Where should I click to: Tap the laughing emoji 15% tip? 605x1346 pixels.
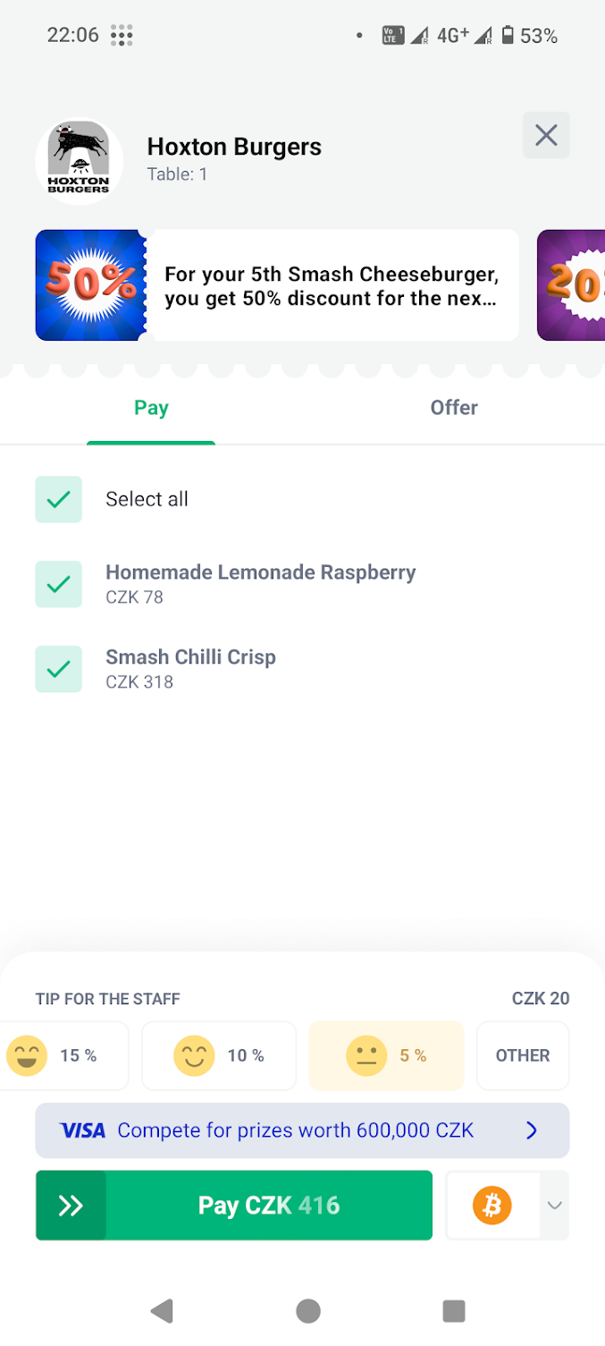(x=63, y=1055)
